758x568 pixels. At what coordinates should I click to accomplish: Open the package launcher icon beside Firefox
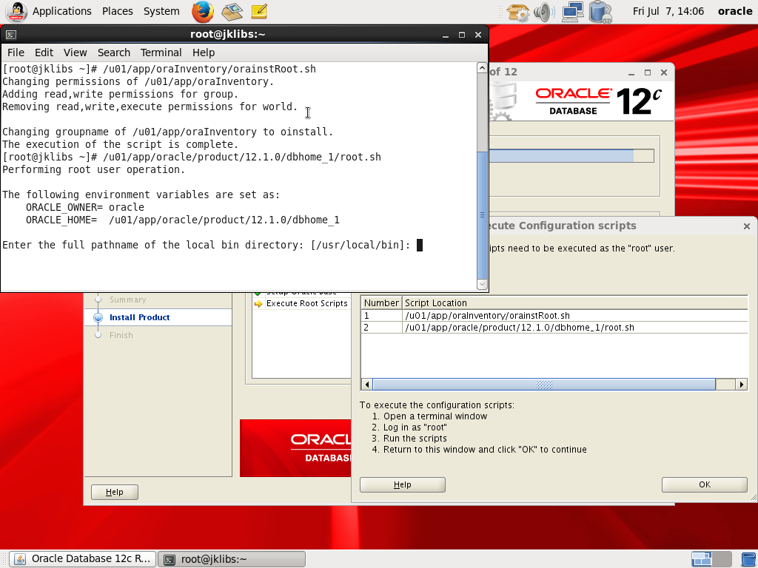click(x=232, y=11)
